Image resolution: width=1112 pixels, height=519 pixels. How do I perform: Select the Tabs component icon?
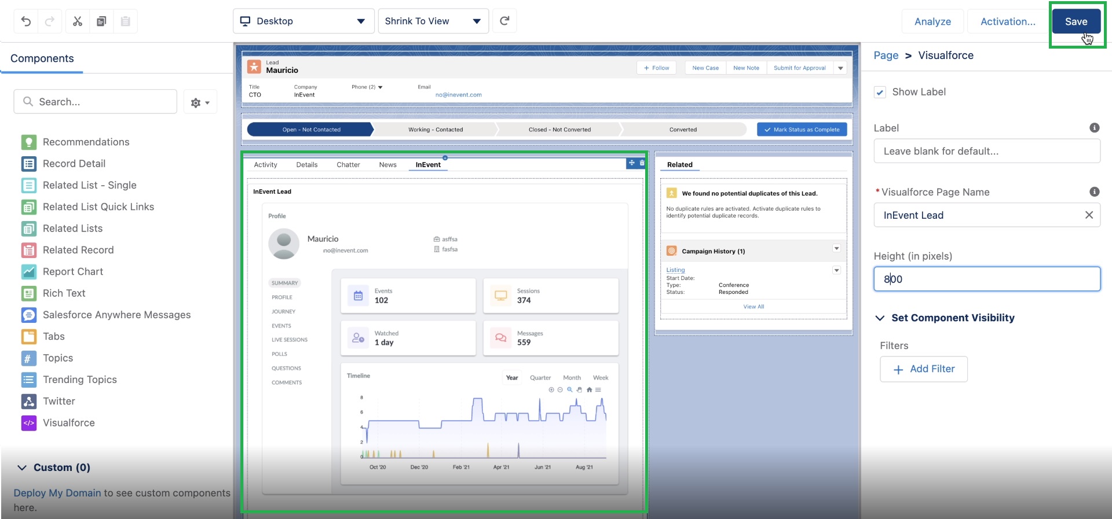[x=29, y=336]
